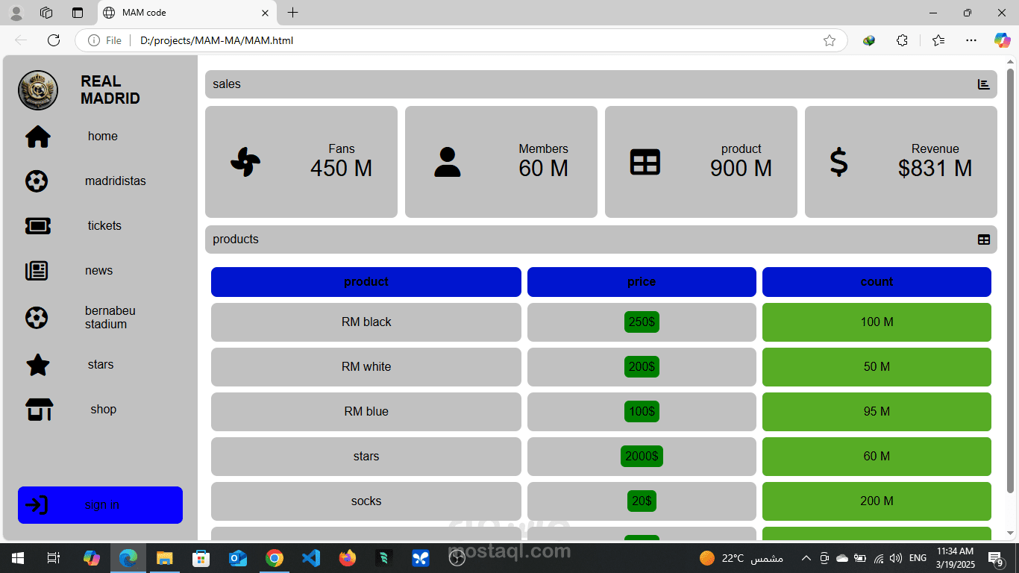Go to the madridistas page
This screenshot has height=573, width=1019.
[x=116, y=181]
